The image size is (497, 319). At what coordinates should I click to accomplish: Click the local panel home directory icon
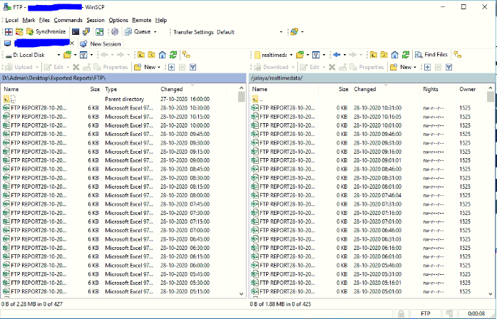tap(162, 55)
